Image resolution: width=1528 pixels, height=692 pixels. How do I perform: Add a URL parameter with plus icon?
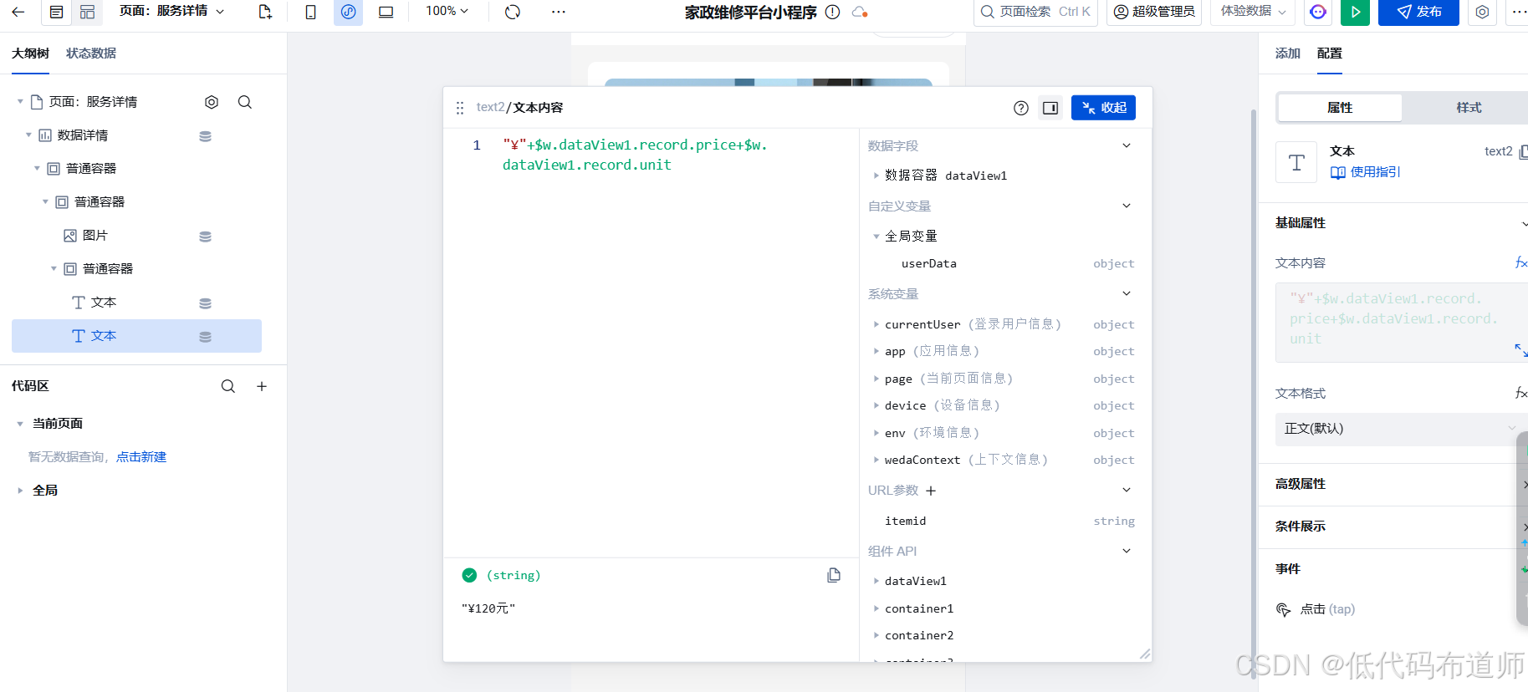[931, 491]
